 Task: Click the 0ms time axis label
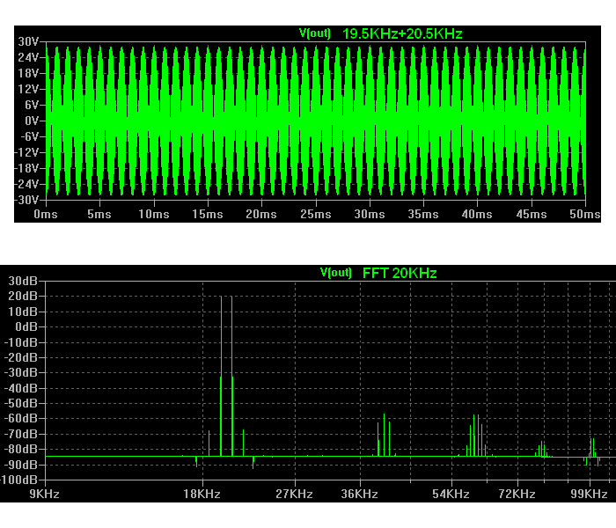[x=46, y=215]
